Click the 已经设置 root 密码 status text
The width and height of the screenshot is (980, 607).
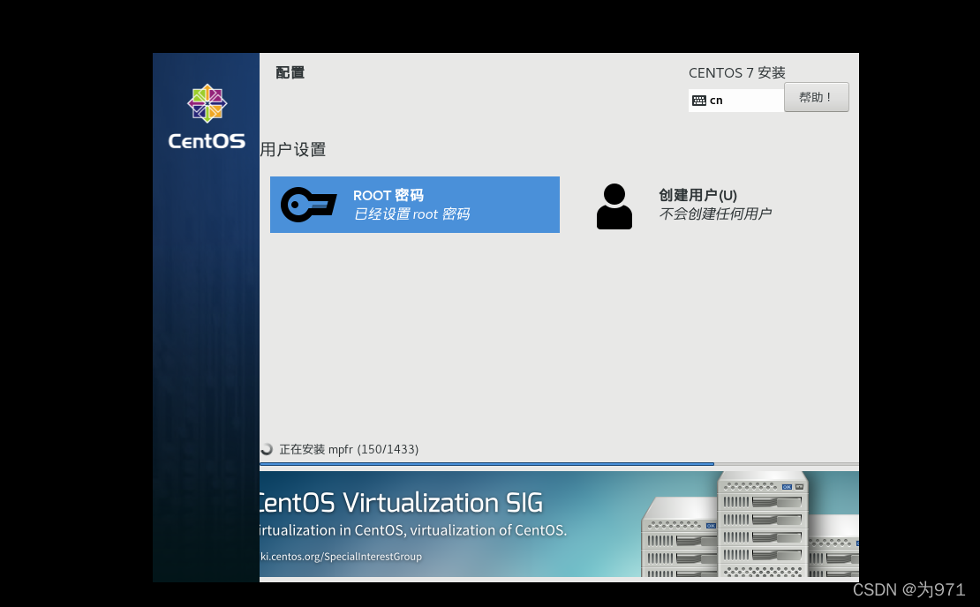[x=411, y=214]
